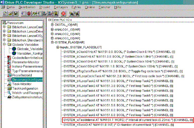
Task: Expand the DIGITAL_IO[VAR] node
Action: [x=52, y=25]
